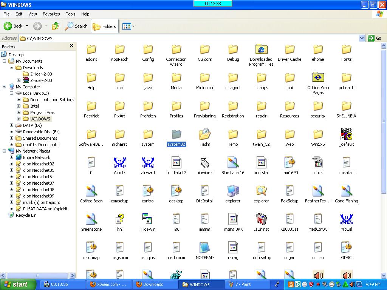Toggle the Folders pane button

(x=105, y=26)
